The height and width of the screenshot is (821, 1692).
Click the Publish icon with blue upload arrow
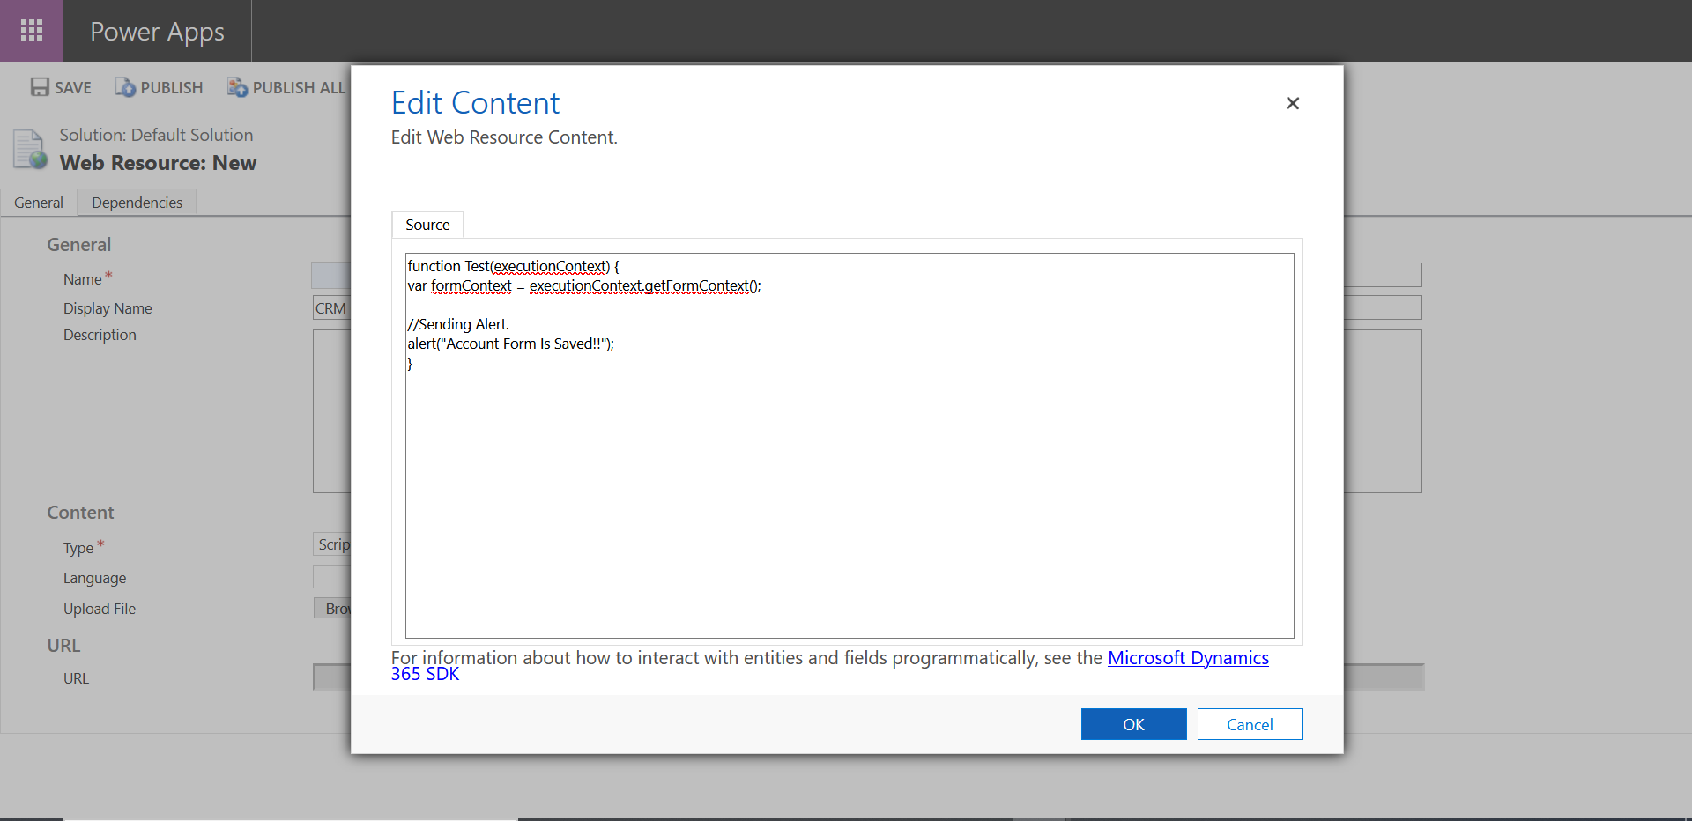click(x=124, y=87)
